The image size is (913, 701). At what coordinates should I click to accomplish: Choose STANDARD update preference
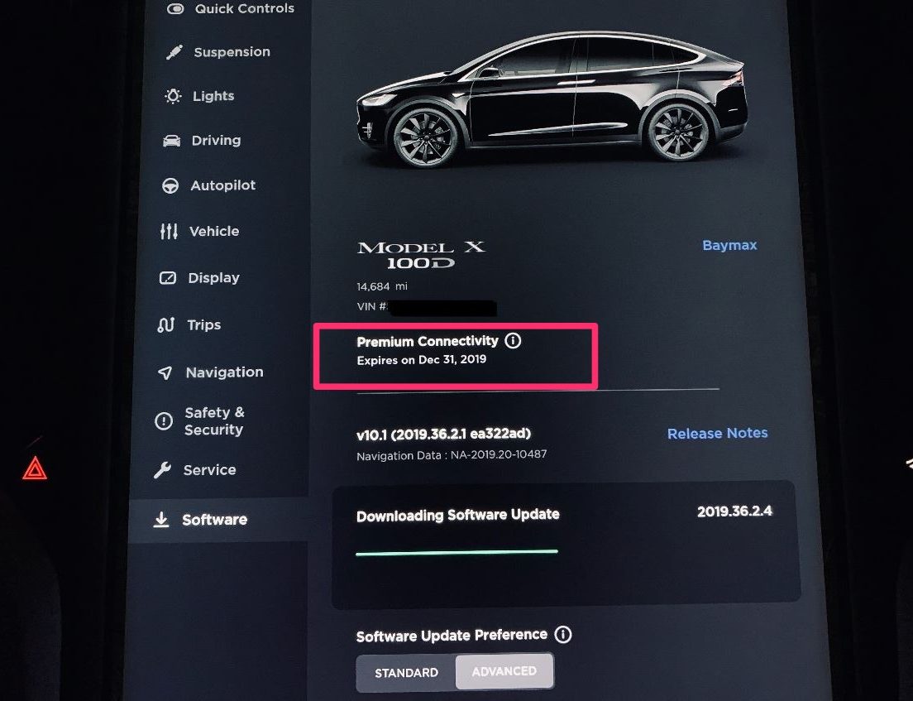pyautogui.click(x=406, y=673)
